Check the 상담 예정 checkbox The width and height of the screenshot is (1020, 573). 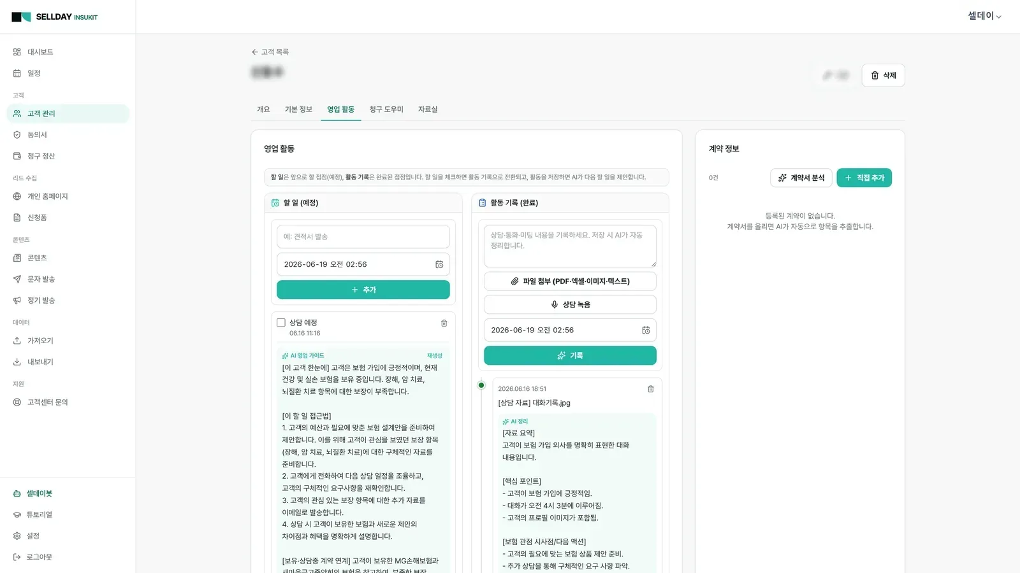pyautogui.click(x=281, y=323)
